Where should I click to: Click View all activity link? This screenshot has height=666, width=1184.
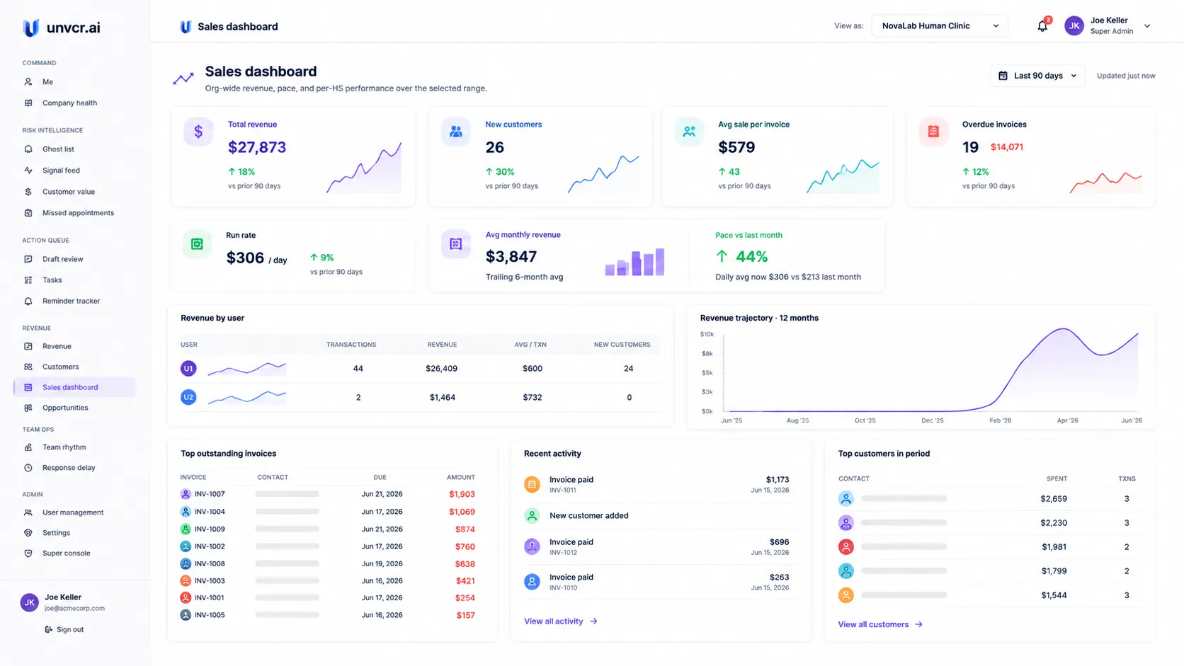tap(561, 621)
